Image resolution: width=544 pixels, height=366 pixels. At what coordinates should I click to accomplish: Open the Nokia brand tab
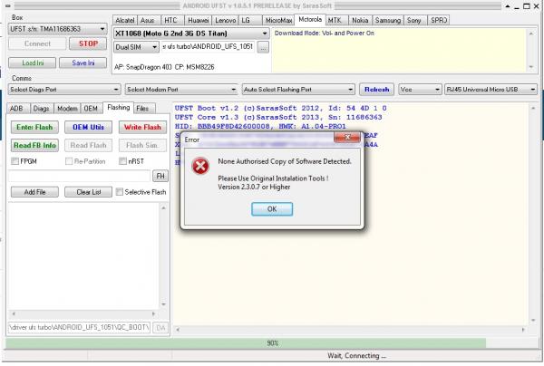(x=360, y=21)
